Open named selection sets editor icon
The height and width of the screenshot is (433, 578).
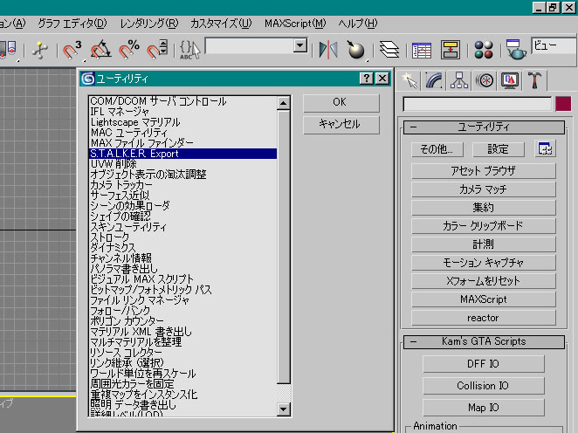coord(189,50)
